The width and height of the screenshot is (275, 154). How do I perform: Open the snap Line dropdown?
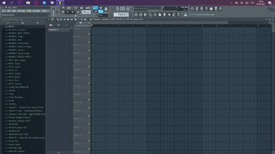click(x=103, y=15)
